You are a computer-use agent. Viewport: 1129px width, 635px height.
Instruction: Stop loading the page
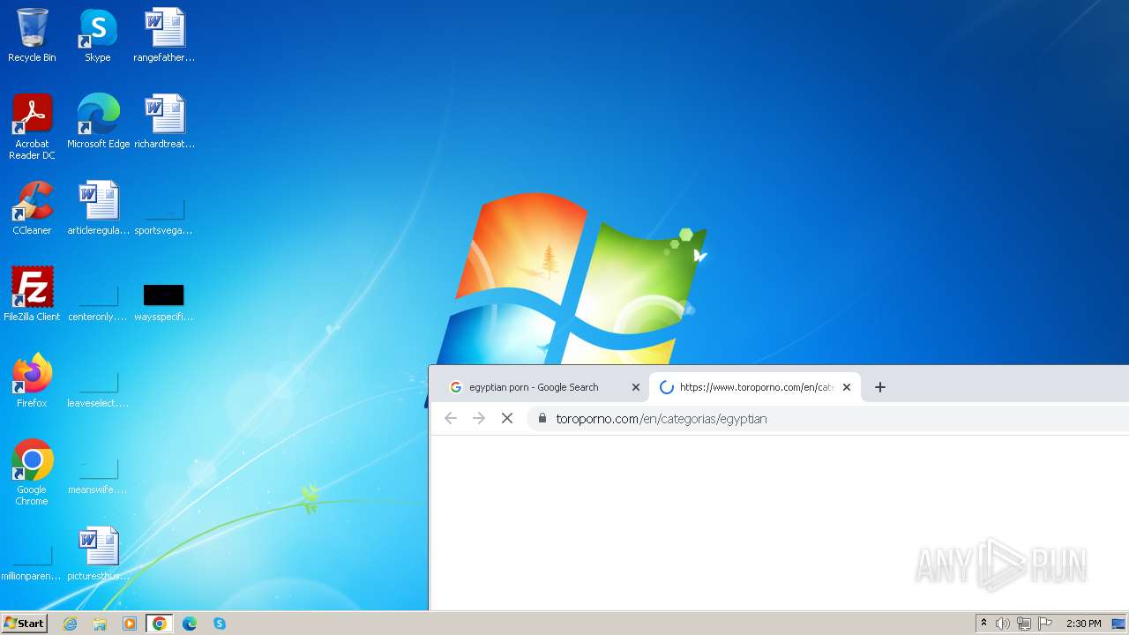(x=507, y=418)
